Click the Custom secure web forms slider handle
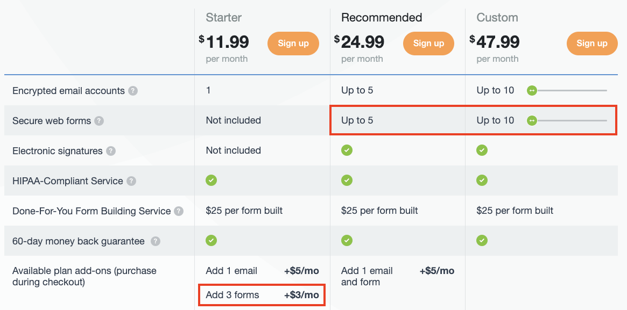627x310 pixels. click(532, 120)
